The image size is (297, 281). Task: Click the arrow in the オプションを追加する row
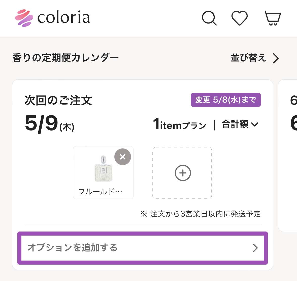coord(255,248)
